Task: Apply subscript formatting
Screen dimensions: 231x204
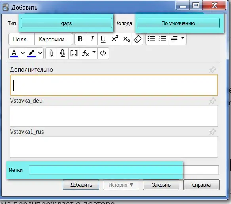Action: pyautogui.click(x=126, y=39)
